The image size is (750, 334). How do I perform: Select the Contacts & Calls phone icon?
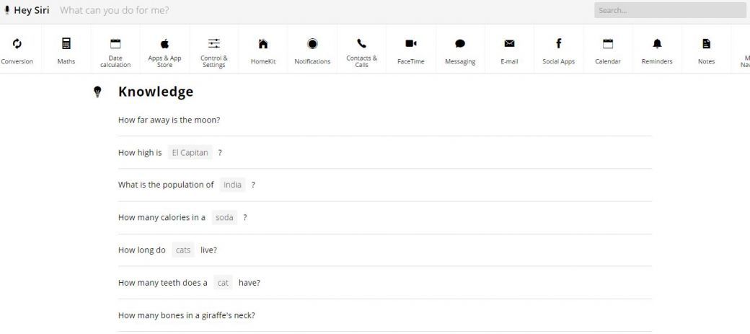pyautogui.click(x=361, y=44)
